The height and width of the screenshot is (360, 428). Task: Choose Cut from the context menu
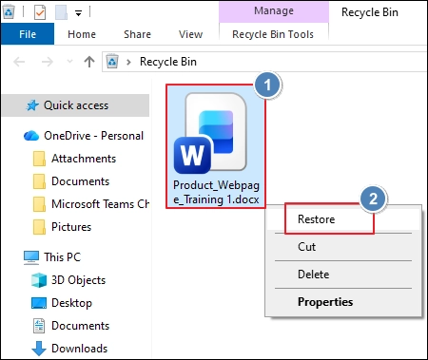[343, 247]
